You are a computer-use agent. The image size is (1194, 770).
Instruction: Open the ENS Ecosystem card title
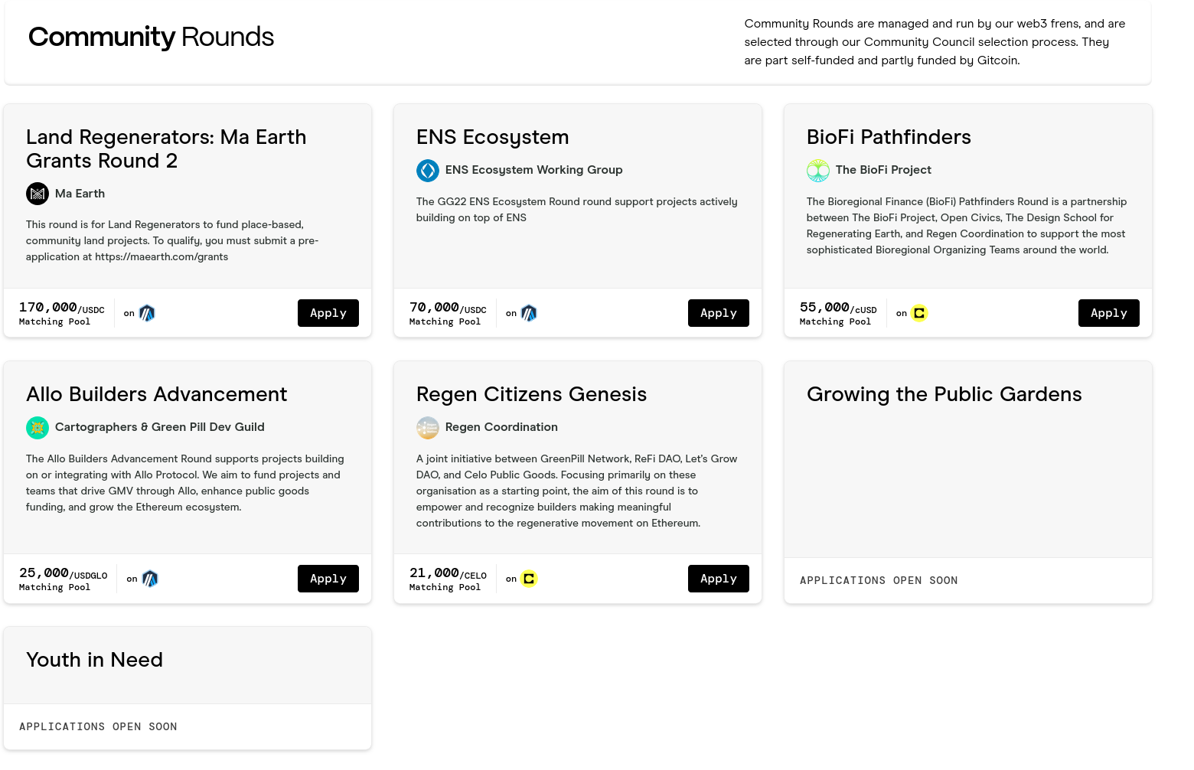493,137
